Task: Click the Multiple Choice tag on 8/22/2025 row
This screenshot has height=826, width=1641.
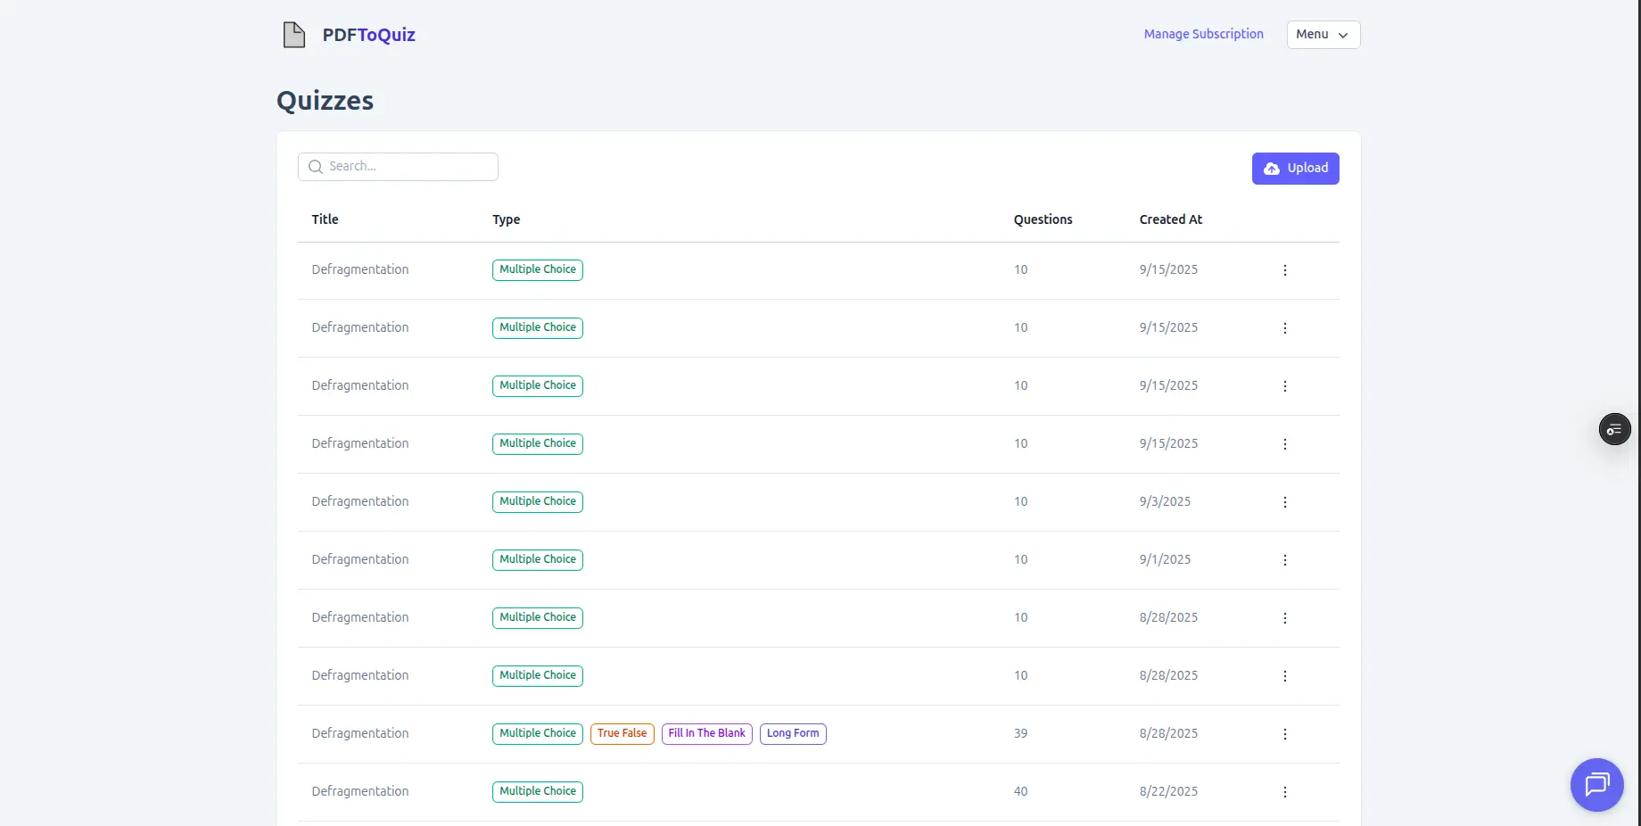Action: click(538, 792)
